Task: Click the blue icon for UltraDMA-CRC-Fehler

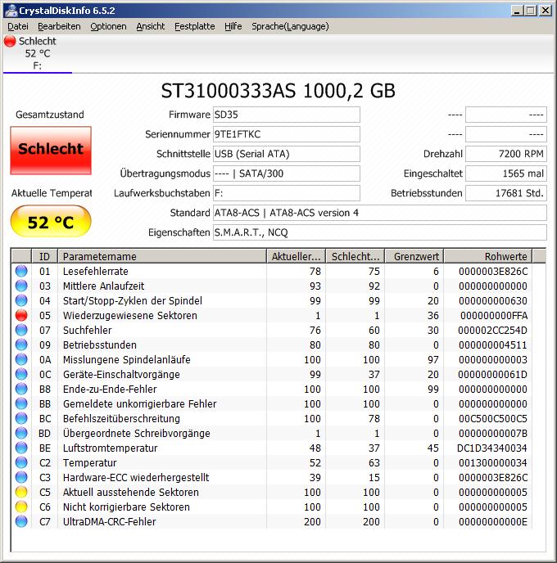Action: click(x=21, y=521)
